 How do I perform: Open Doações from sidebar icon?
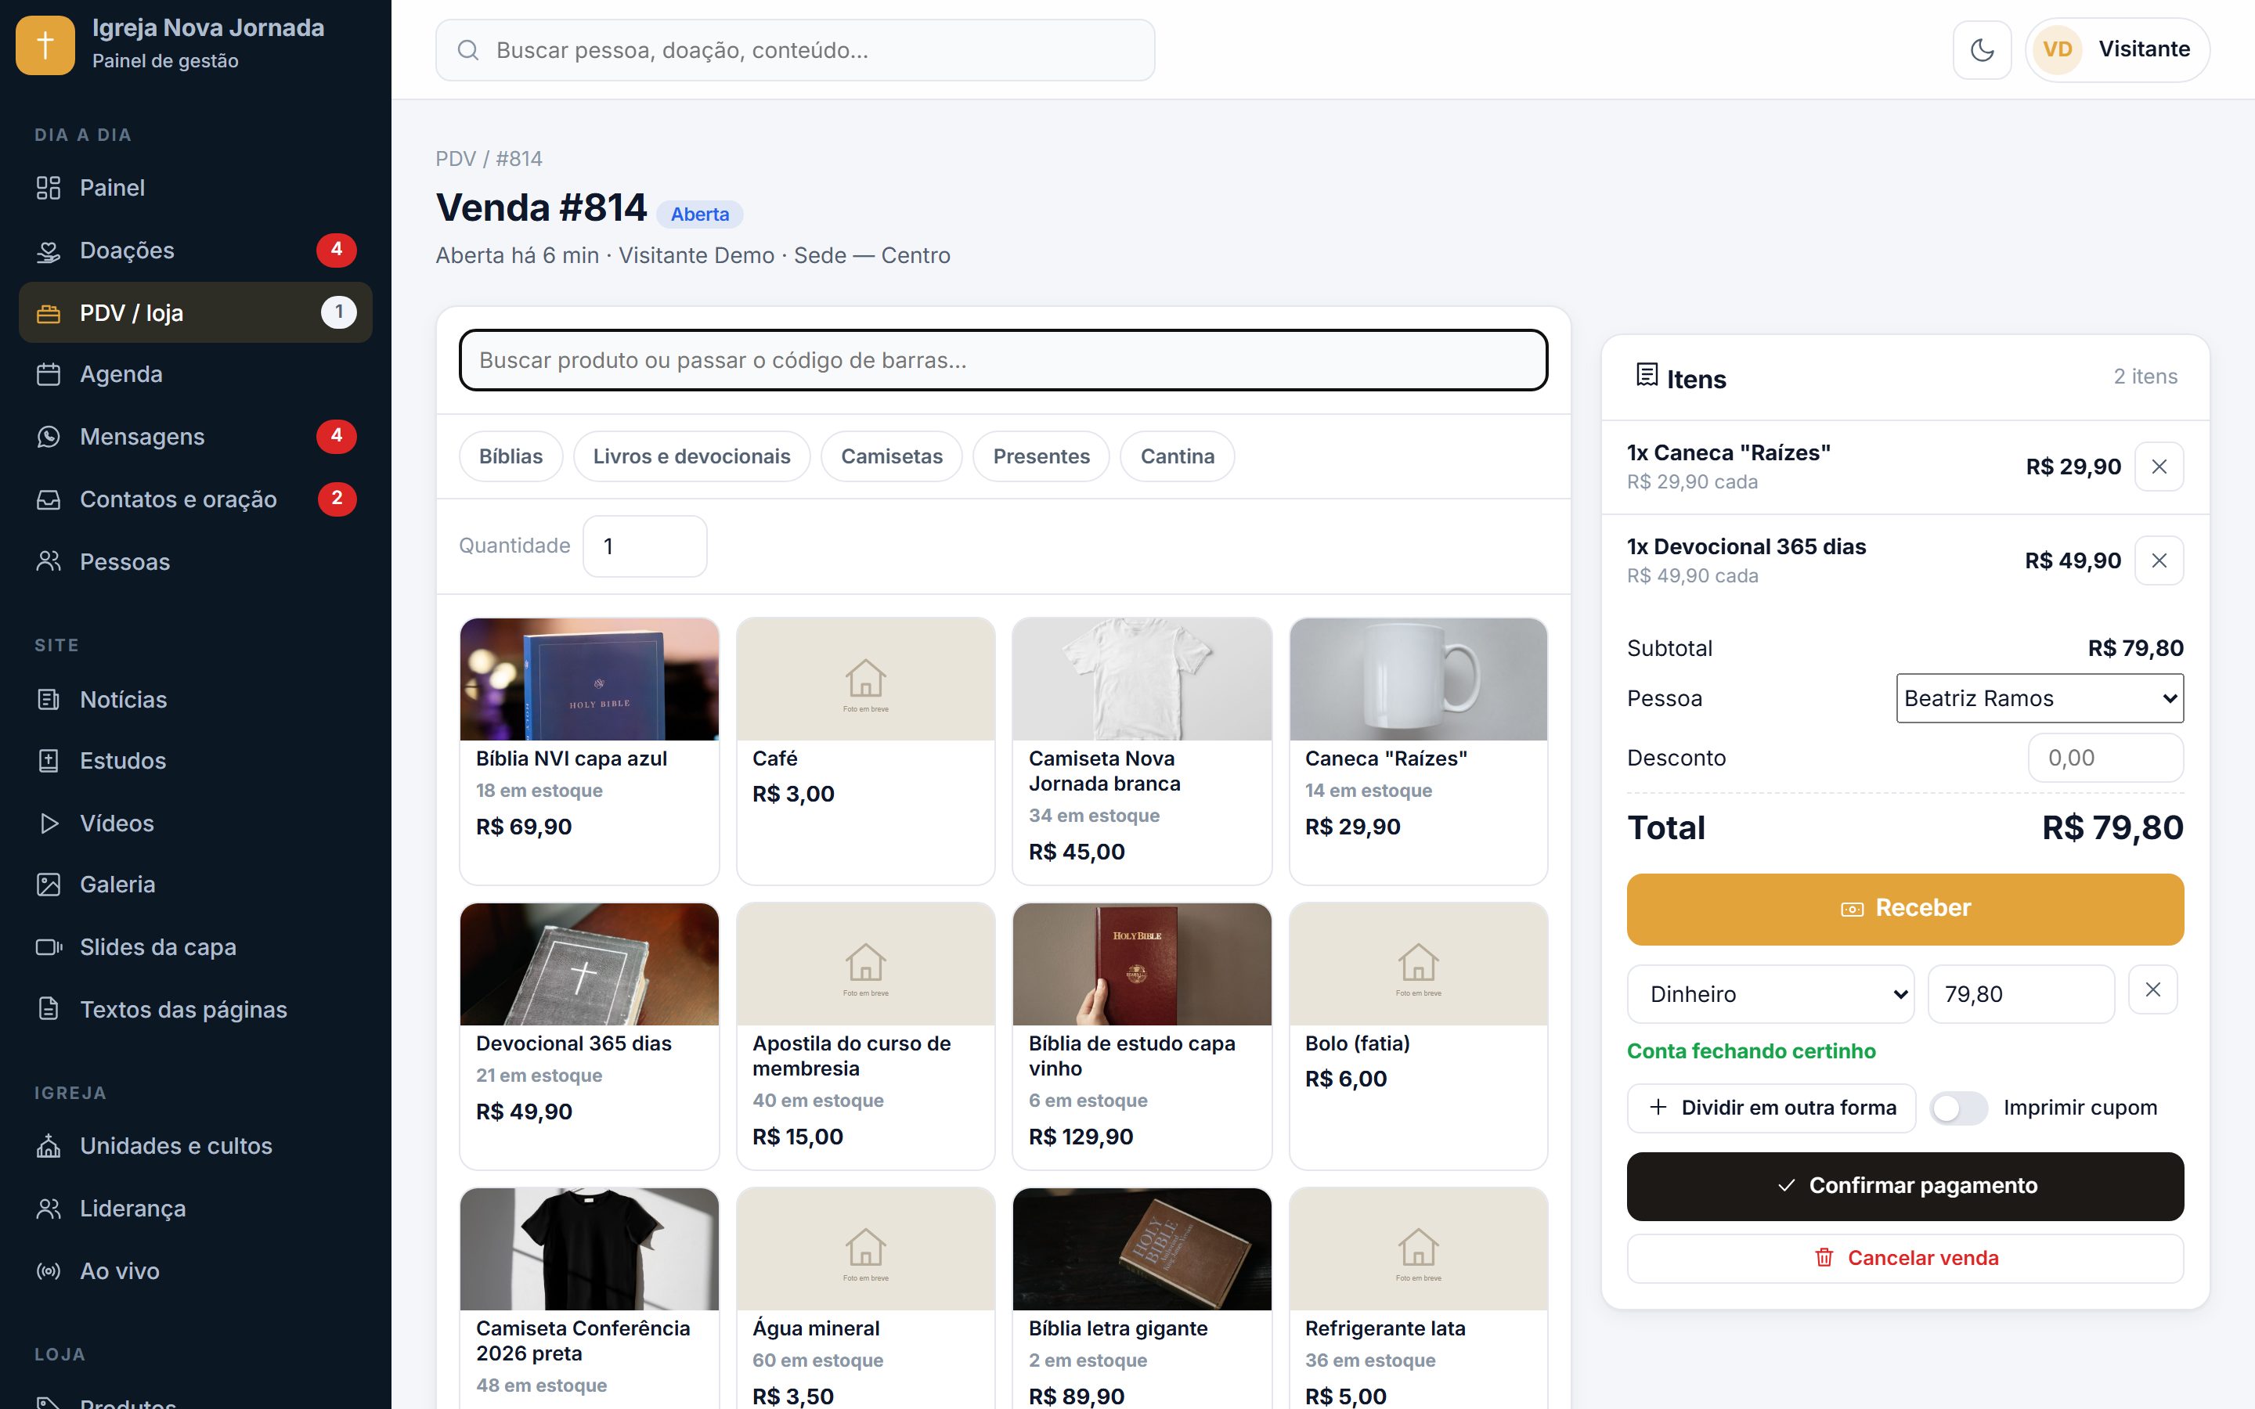click(x=49, y=250)
